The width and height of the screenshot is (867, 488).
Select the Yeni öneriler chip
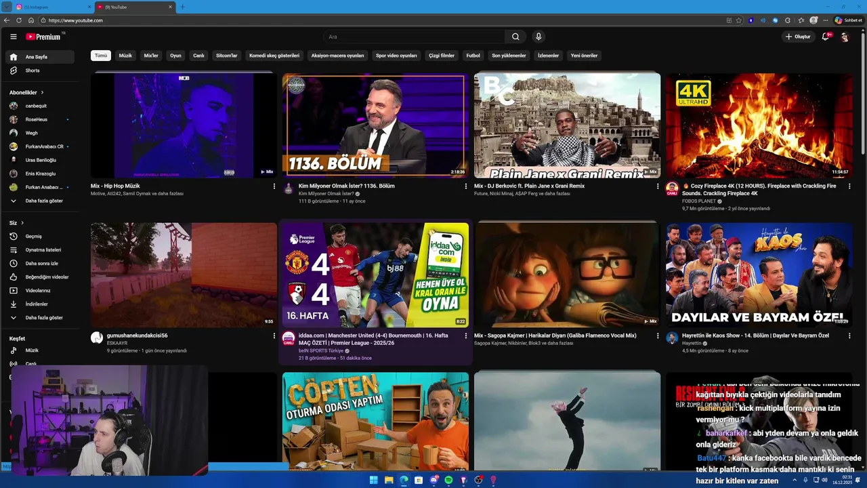584,56
